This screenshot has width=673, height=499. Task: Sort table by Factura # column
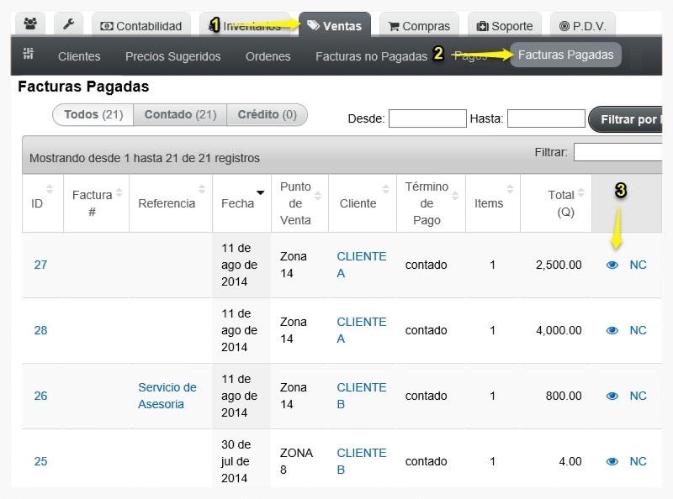coord(96,203)
